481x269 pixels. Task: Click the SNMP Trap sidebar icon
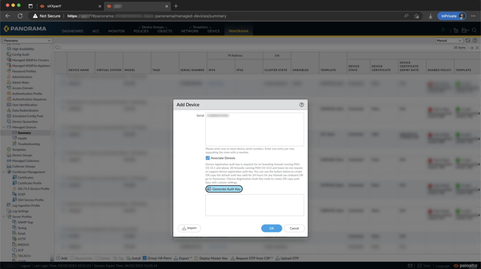(15, 222)
